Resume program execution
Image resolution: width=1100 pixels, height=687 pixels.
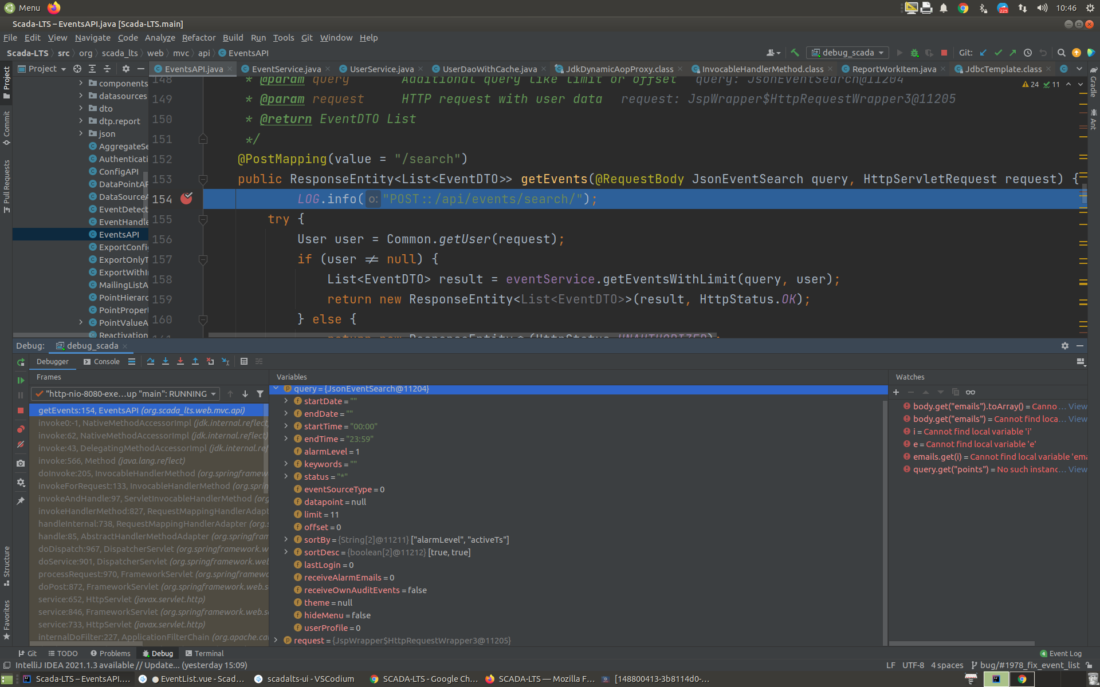(x=21, y=380)
